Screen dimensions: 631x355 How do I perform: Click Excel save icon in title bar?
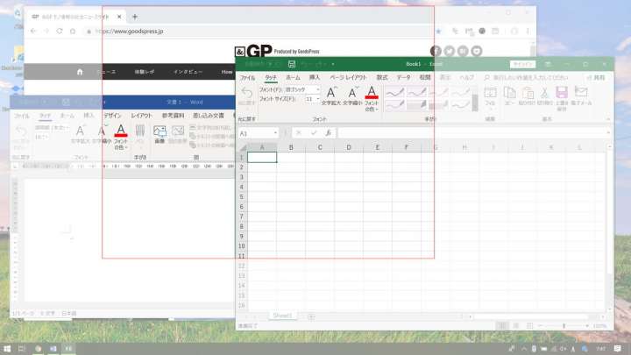coord(292,64)
